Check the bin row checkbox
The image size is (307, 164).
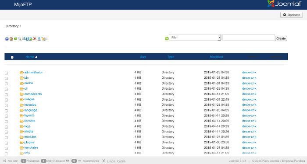[x=6, y=78]
